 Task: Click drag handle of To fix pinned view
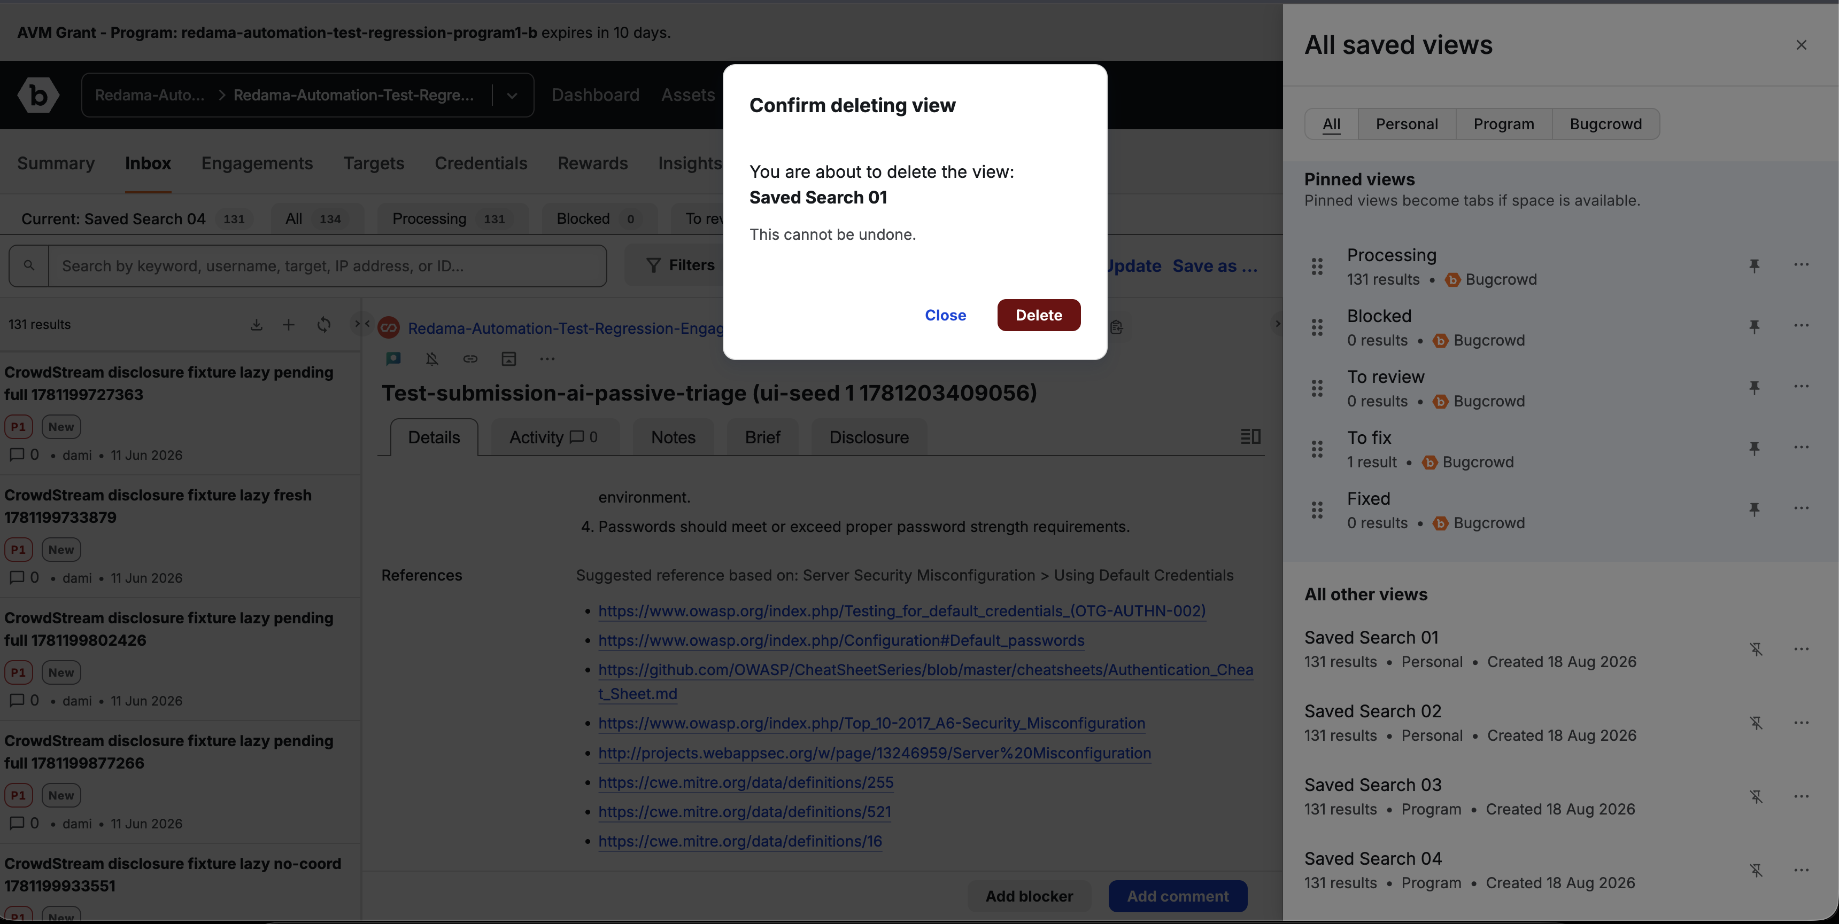tap(1317, 449)
